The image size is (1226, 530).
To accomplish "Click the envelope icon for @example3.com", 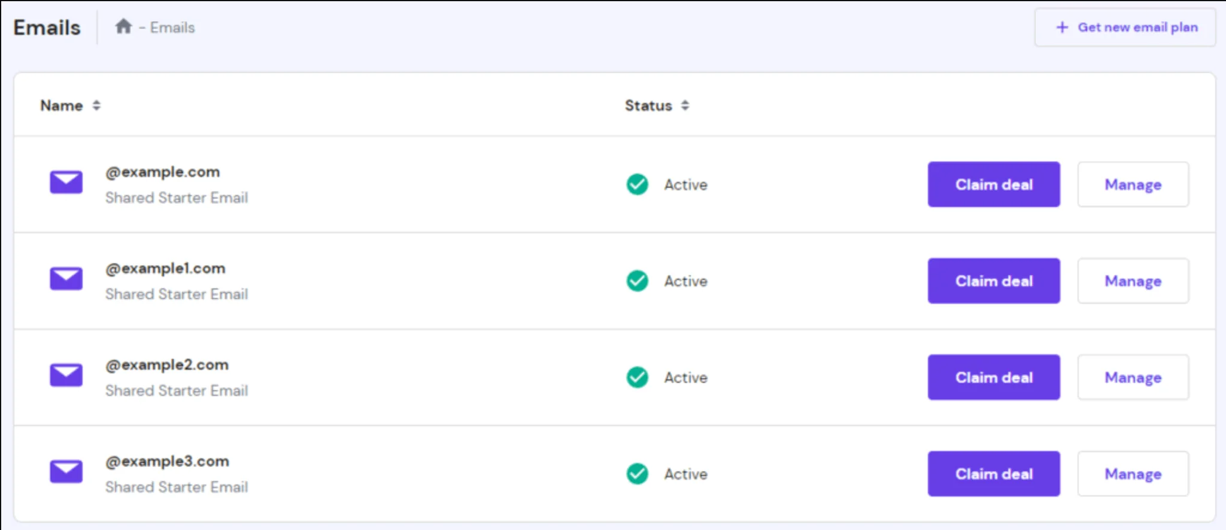I will [x=66, y=471].
